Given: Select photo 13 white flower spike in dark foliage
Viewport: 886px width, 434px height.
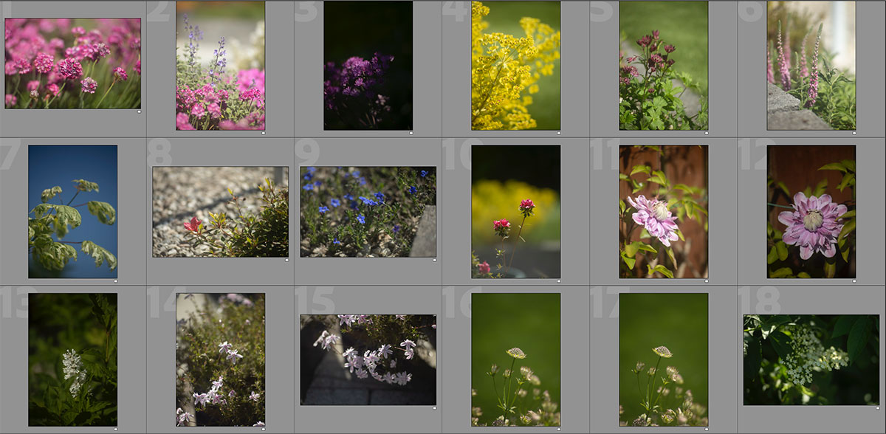Looking at the screenshot, I should click(x=73, y=359).
